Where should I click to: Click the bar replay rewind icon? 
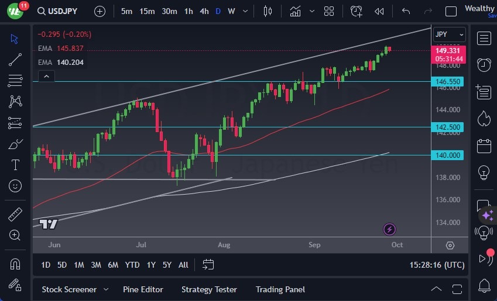tap(379, 11)
